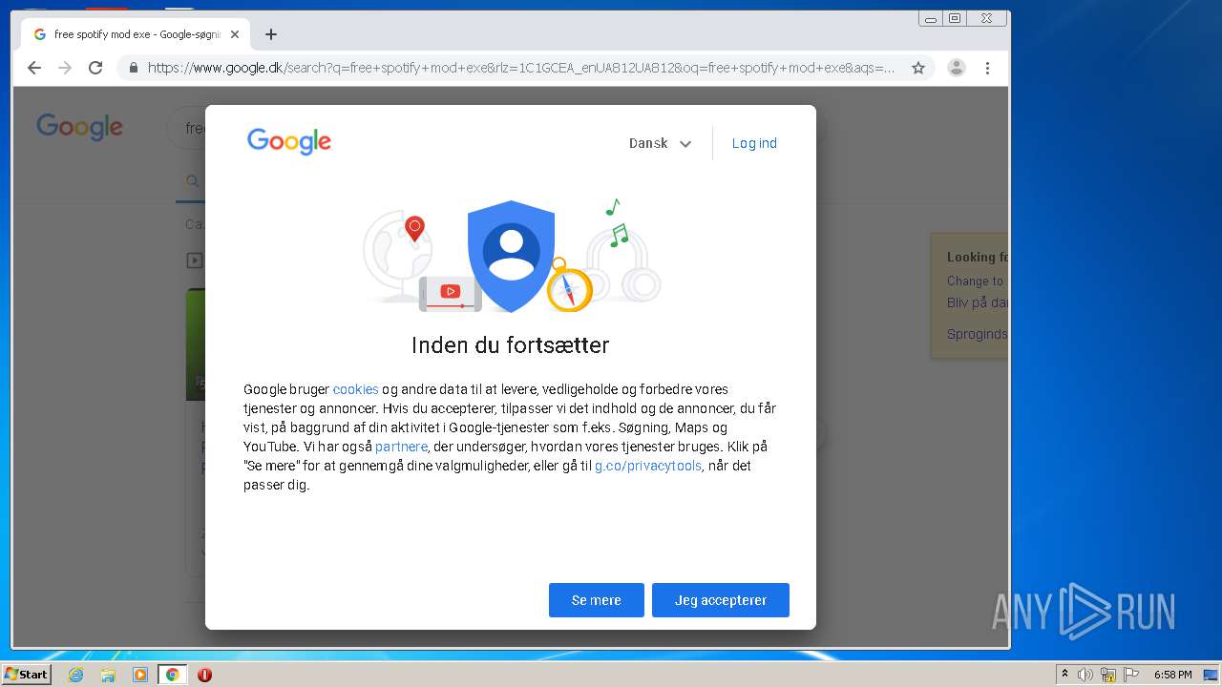1222x687 pixels.
Task: Select the free spotify mod exe tab
Action: (136, 34)
